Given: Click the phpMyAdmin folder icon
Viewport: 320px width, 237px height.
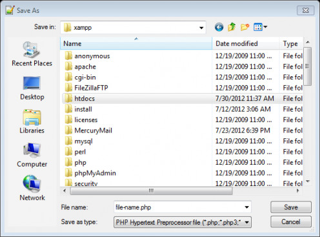Looking at the screenshot, I should pyautogui.click(x=68, y=173).
